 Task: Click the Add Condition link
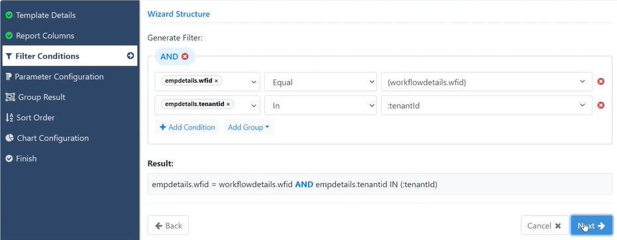188,127
